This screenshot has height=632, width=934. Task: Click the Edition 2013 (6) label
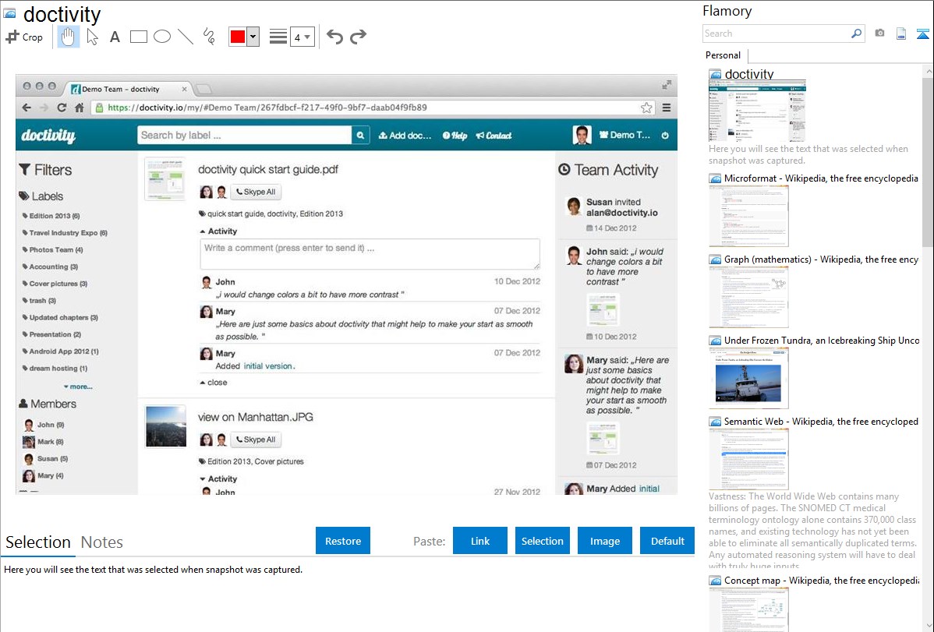[51, 216]
